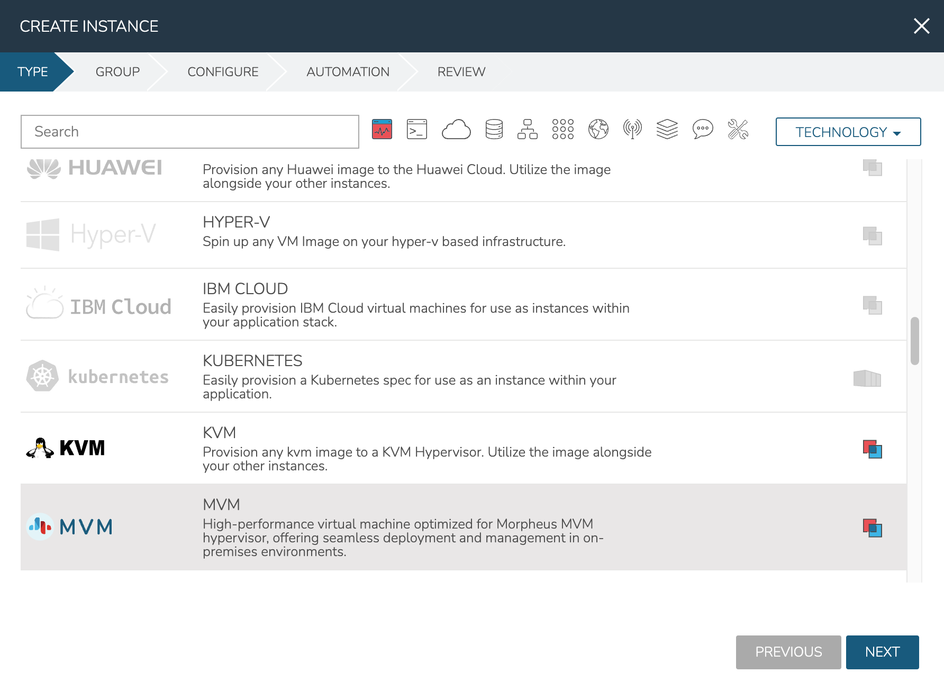Image resolution: width=944 pixels, height=691 pixels.
Task: Switch to the Configure step tab
Action: click(x=223, y=72)
